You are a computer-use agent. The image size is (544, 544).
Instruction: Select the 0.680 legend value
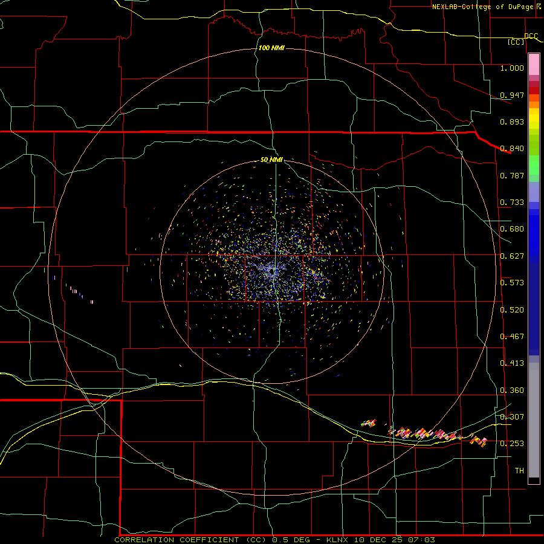pyautogui.click(x=512, y=229)
